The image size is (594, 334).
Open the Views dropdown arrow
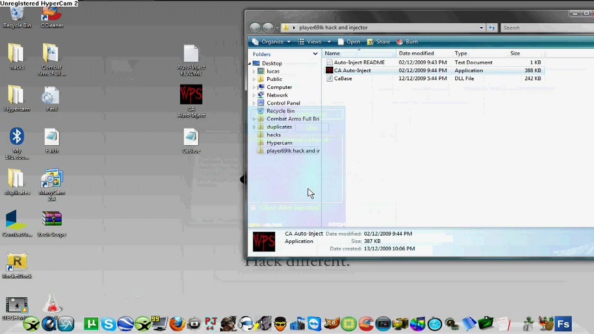(x=329, y=42)
